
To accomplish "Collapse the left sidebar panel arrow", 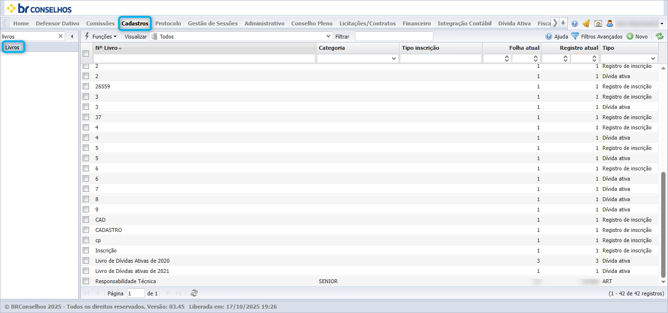I will [72, 36].
